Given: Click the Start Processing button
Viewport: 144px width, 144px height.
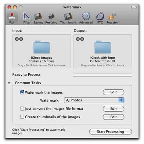Looking at the screenshot, I should 111,132.
